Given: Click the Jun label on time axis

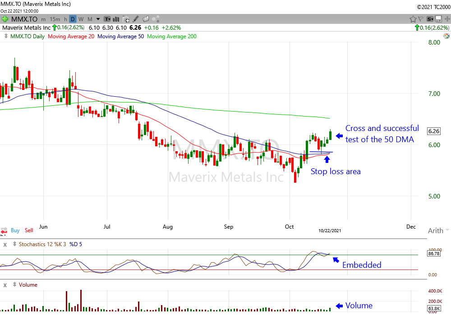Looking at the screenshot, I should 43,227.
